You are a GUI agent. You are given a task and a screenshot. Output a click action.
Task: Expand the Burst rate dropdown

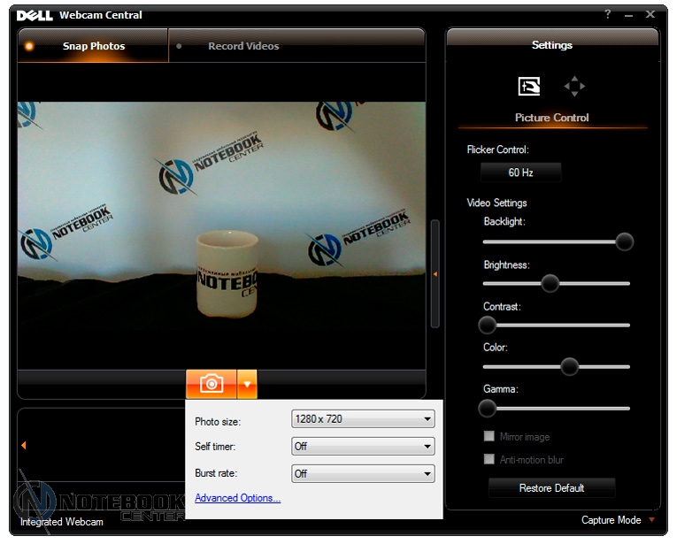click(x=363, y=473)
